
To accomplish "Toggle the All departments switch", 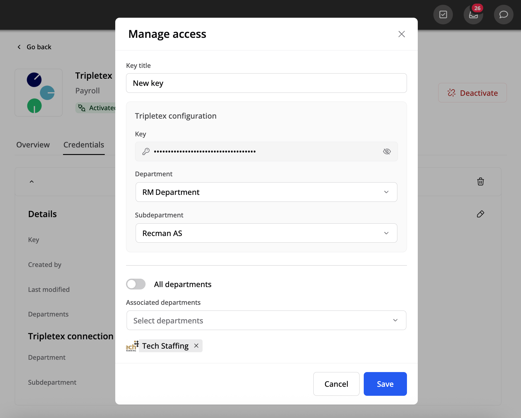I will [x=136, y=284].
